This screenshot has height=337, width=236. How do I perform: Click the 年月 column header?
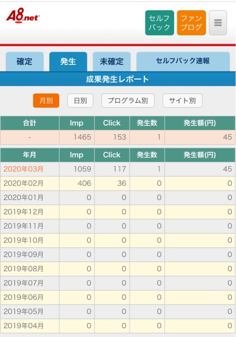29,155
